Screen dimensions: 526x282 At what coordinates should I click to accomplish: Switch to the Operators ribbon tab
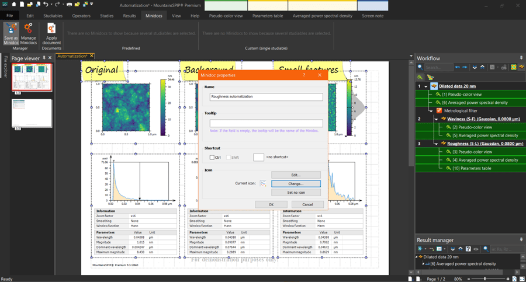(81, 16)
